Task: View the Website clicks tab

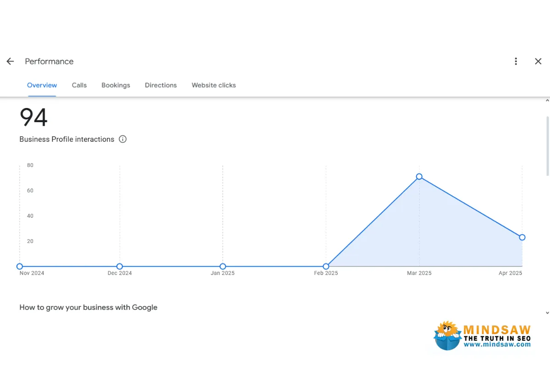Action: click(x=214, y=85)
